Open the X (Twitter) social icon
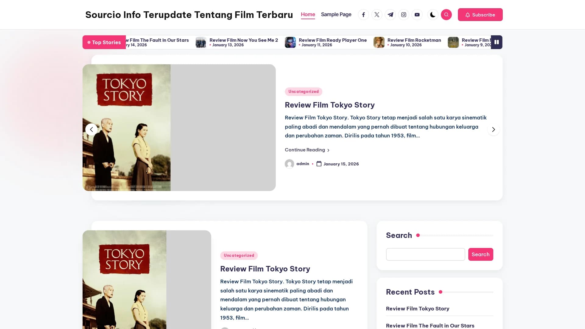This screenshot has height=329, width=585. [377, 15]
